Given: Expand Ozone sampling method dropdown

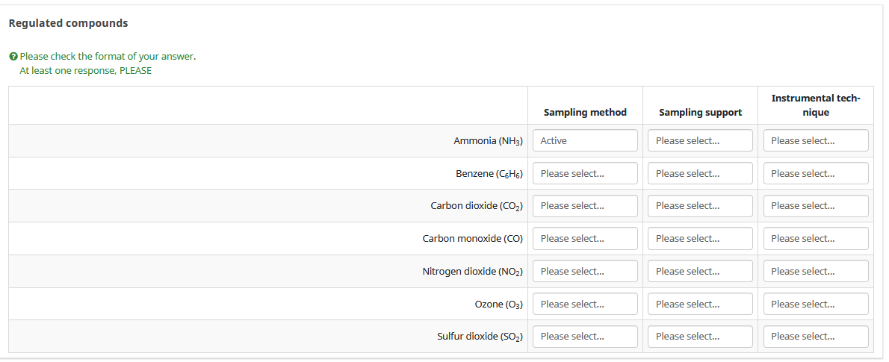Looking at the screenshot, I should (x=585, y=304).
